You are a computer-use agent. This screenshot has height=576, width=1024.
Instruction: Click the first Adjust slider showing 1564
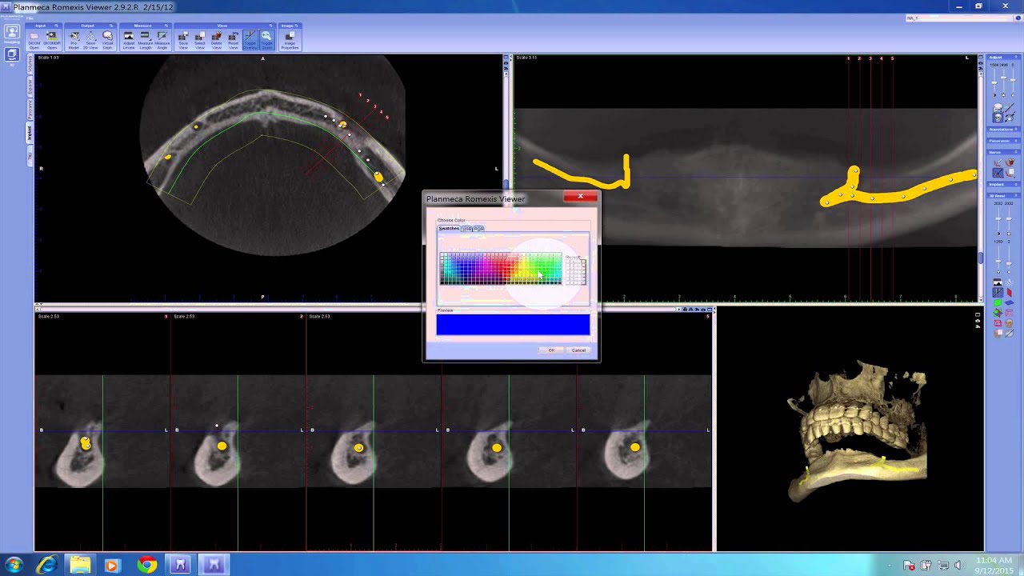pyautogui.click(x=994, y=82)
